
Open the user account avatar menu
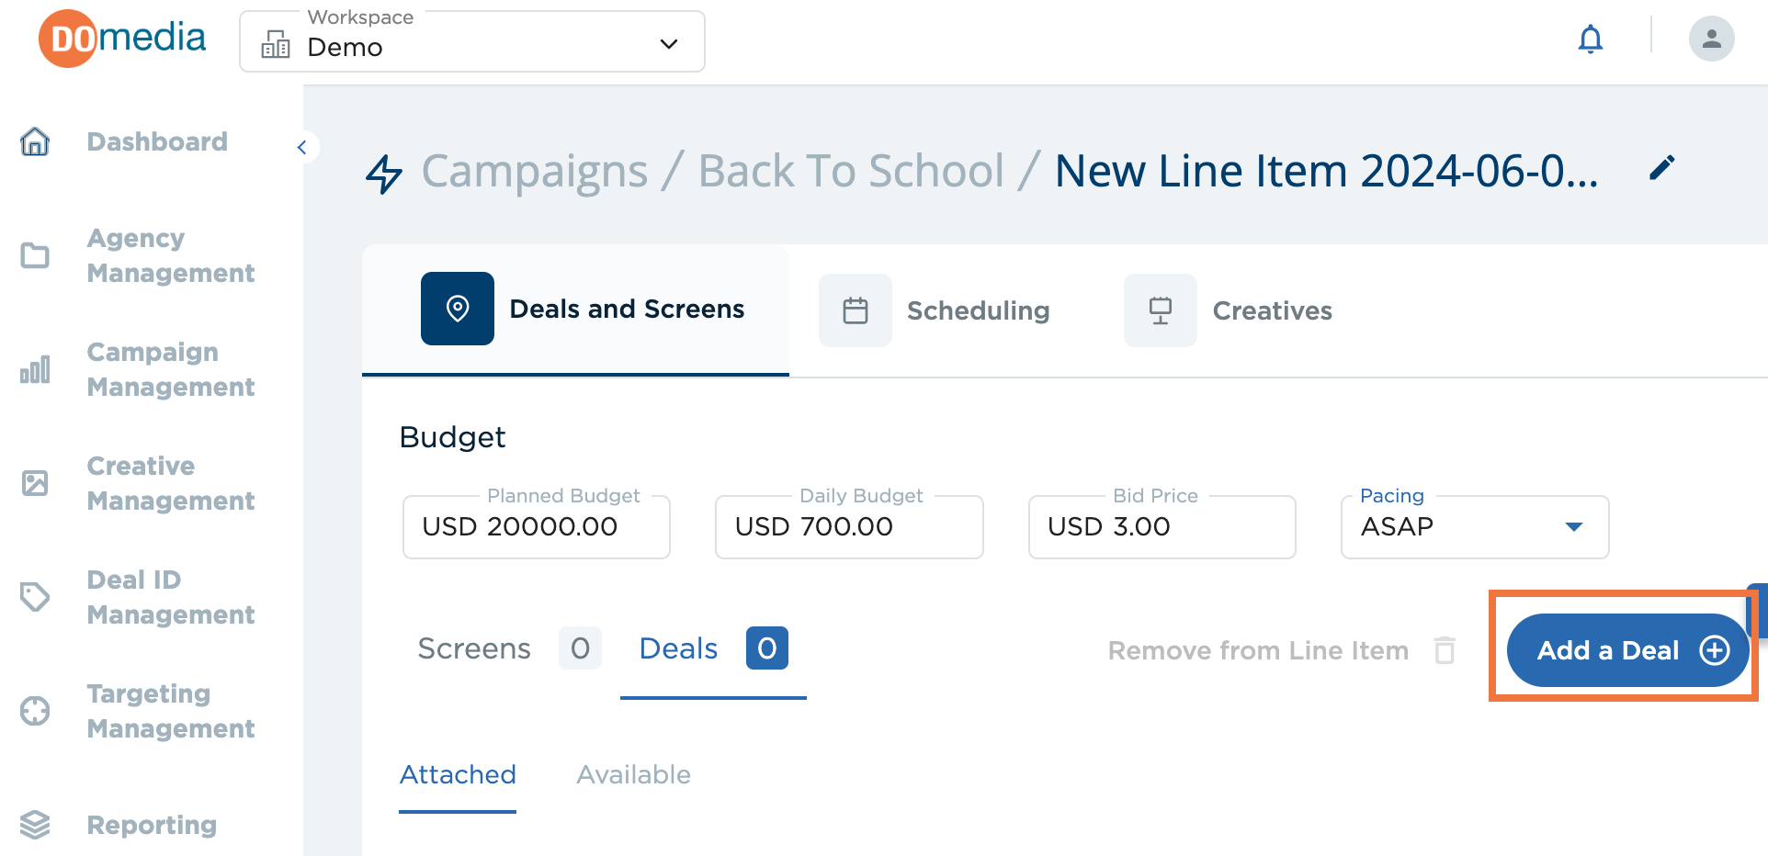pos(1711,39)
